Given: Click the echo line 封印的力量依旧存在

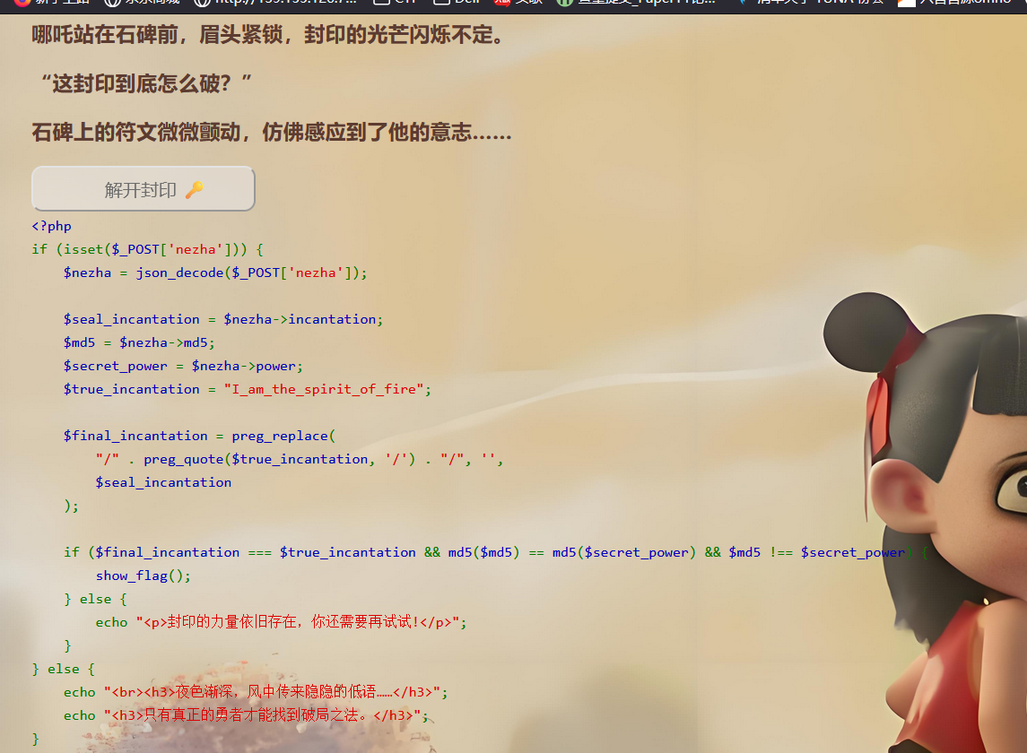Looking at the screenshot, I should click(x=281, y=622).
